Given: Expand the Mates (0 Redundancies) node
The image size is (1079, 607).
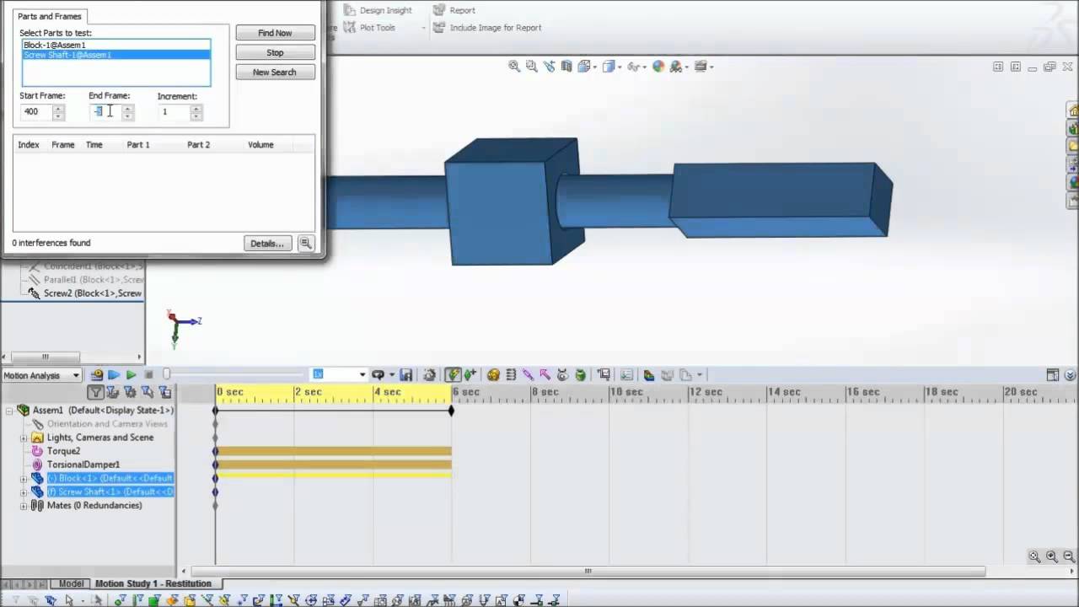Looking at the screenshot, I should coord(24,505).
